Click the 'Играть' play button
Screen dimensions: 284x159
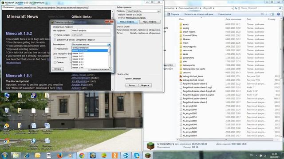pos(145,85)
